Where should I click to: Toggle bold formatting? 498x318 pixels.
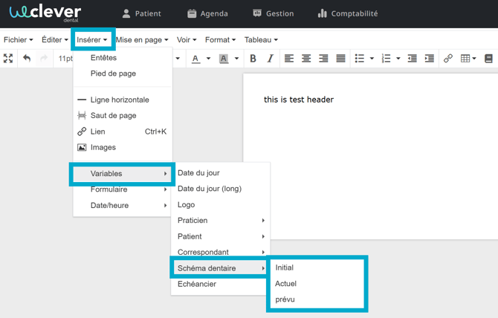pos(253,58)
